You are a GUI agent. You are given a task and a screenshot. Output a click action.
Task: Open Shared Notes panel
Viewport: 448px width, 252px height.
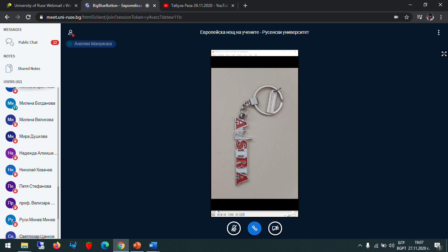click(x=29, y=69)
